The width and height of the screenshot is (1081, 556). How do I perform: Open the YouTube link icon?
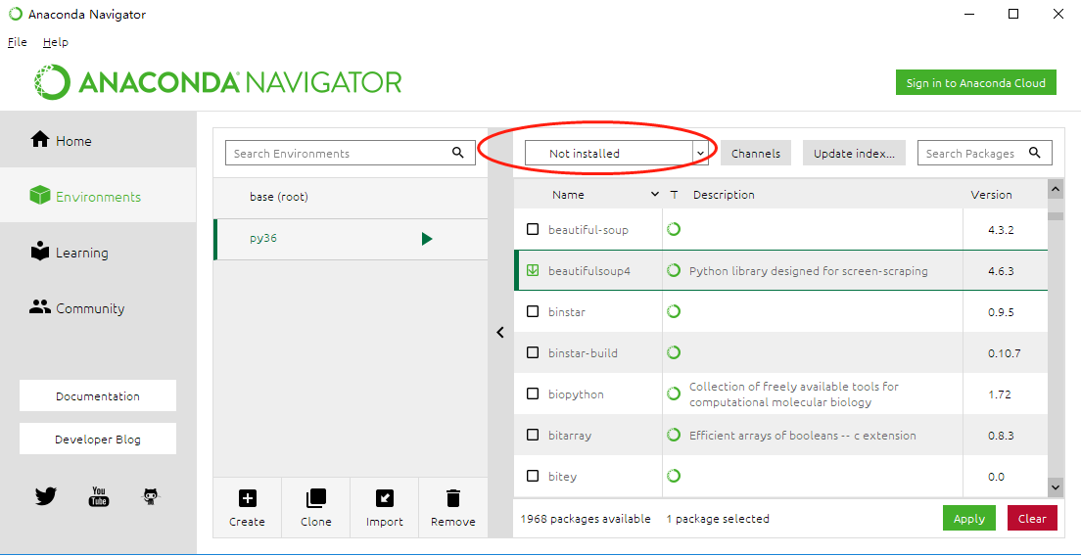[99, 496]
